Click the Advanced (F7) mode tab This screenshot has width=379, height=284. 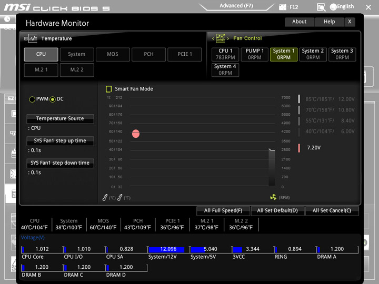tap(236, 6)
